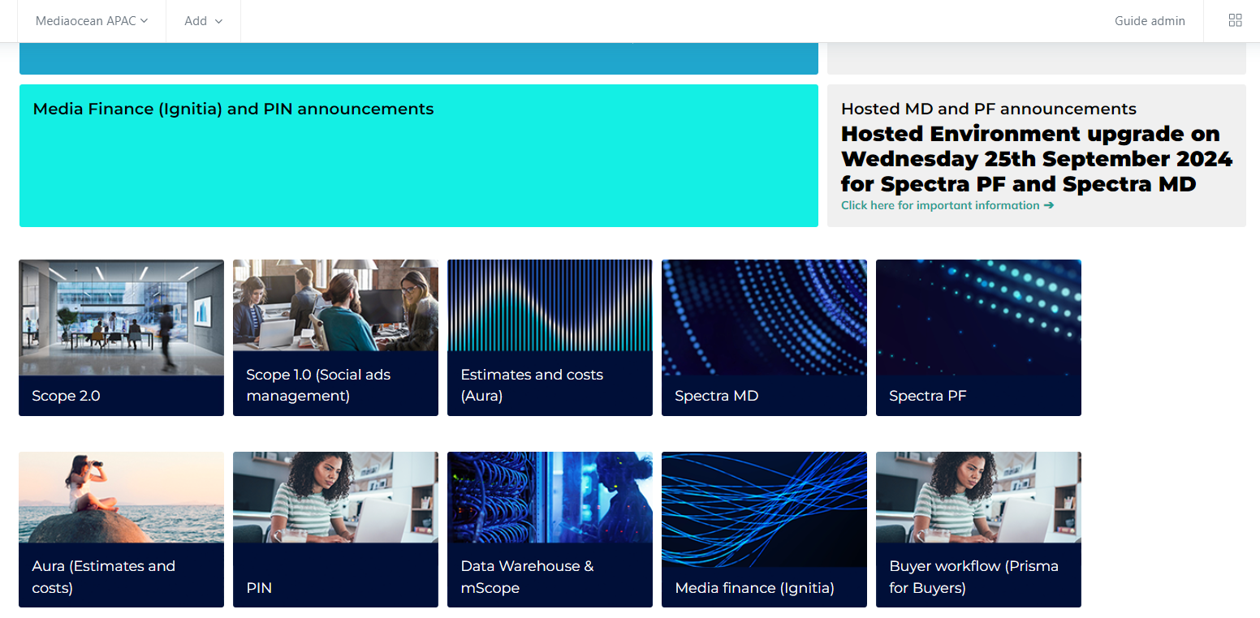Open the Aura (Estimates and costs) card
The image size is (1260, 618).
point(121,529)
